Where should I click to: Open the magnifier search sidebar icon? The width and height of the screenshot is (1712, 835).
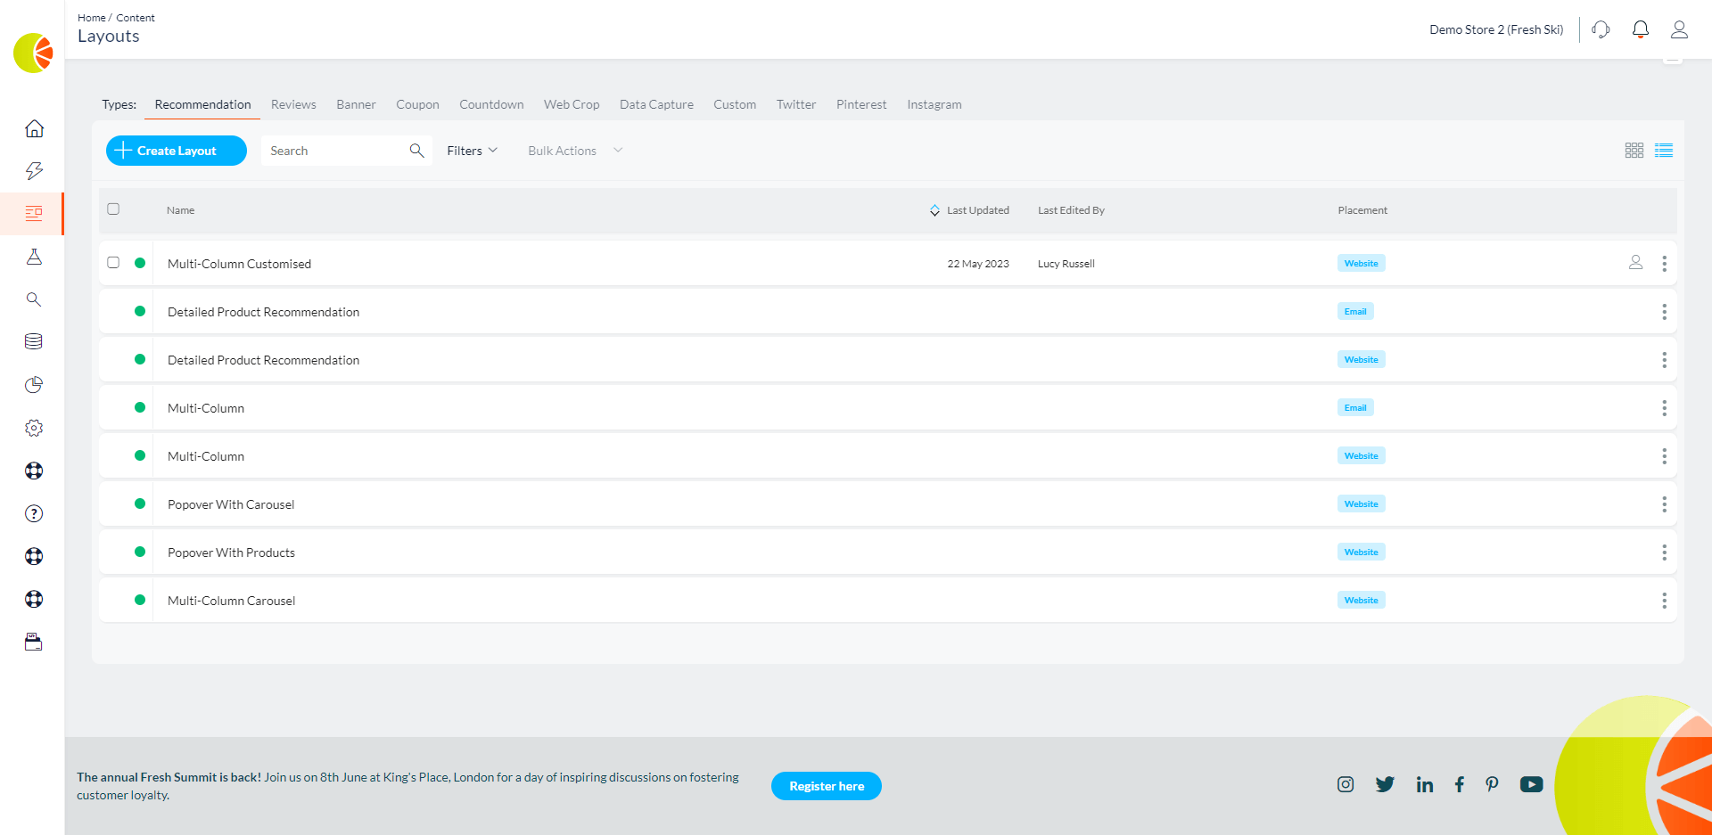(34, 299)
